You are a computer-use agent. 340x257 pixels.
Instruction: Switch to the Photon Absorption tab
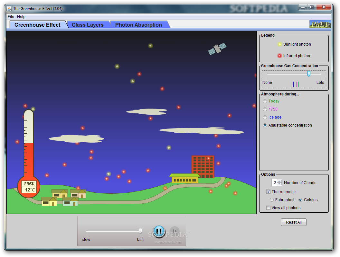(x=138, y=25)
